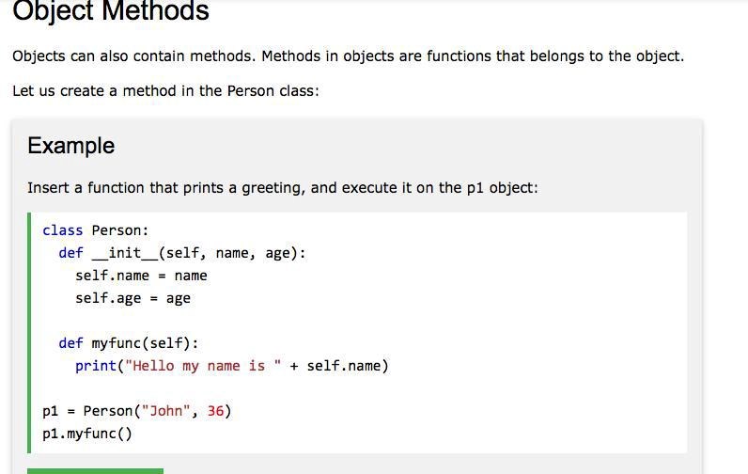
Task: Click the "Example" box heading
Action: (71, 146)
